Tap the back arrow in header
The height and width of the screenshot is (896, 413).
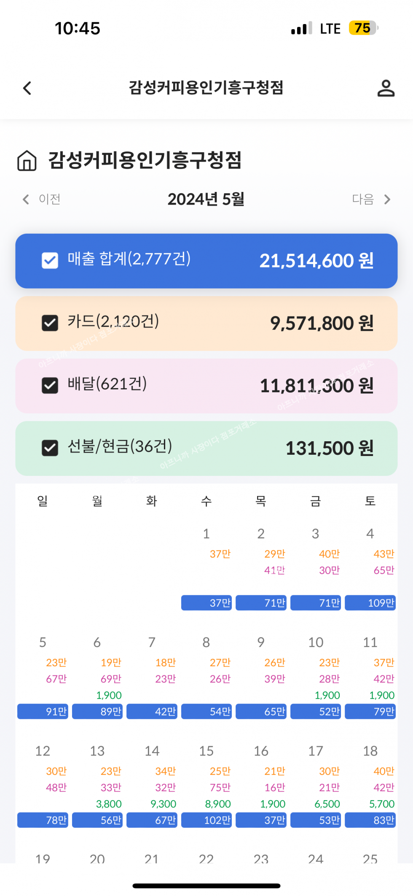pos(27,88)
